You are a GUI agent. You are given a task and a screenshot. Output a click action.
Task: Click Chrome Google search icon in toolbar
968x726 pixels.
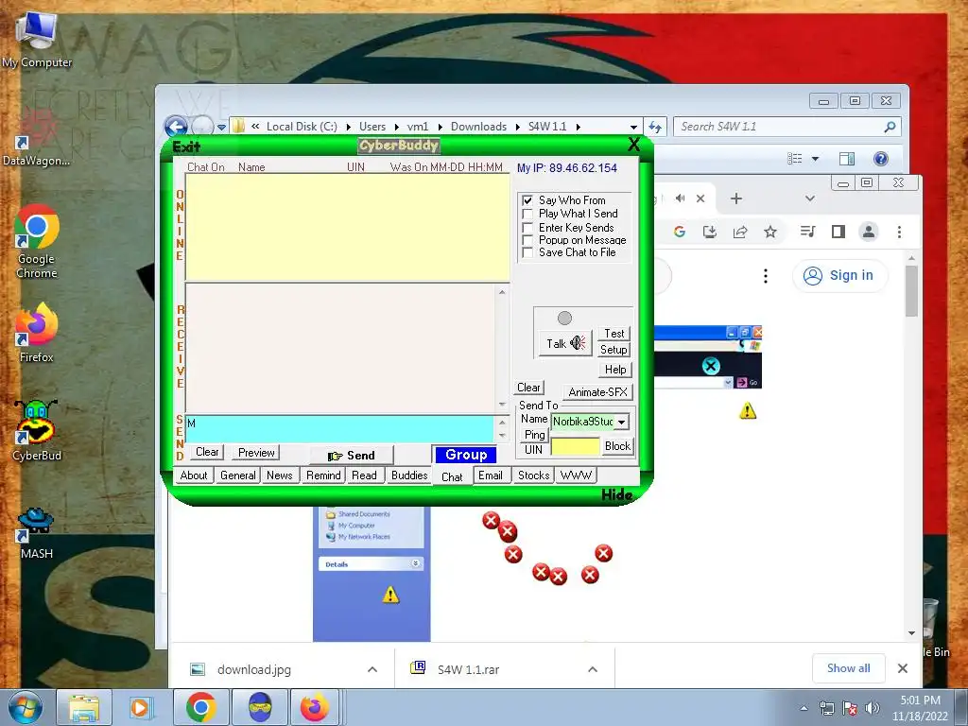680,232
